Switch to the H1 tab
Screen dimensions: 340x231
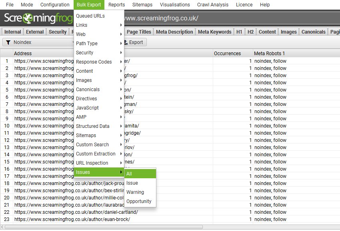click(239, 32)
